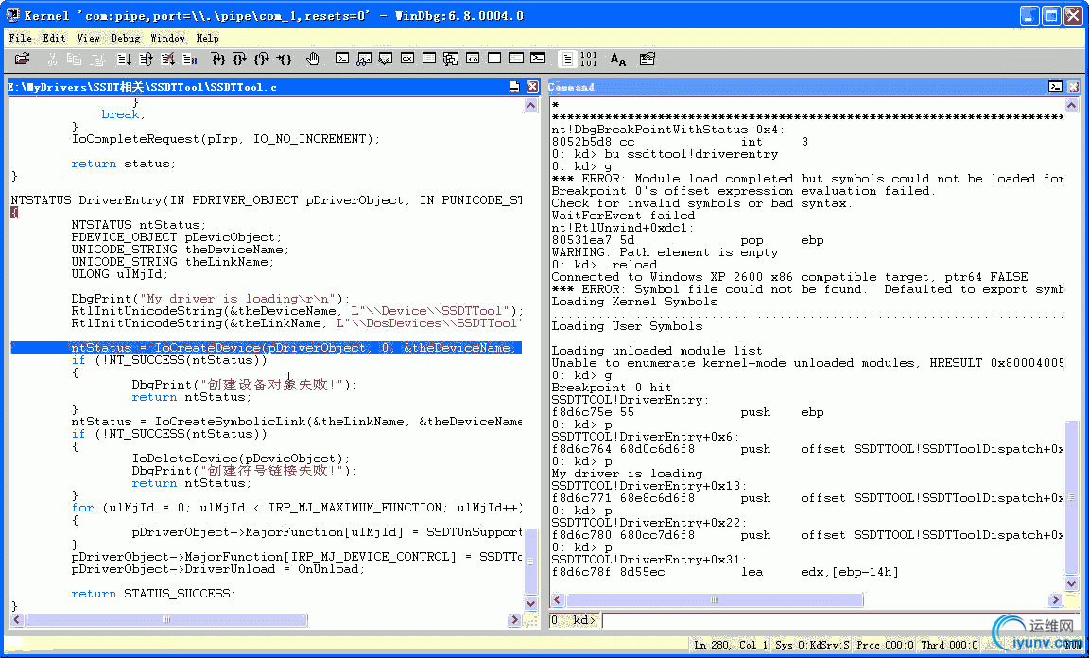Open the Disassembly window
The image size is (1089, 658).
[473, 59]
